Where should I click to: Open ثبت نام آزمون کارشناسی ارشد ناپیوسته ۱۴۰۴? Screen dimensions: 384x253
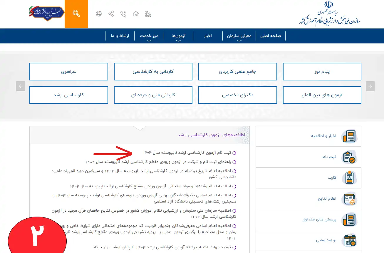pos(187,153)
